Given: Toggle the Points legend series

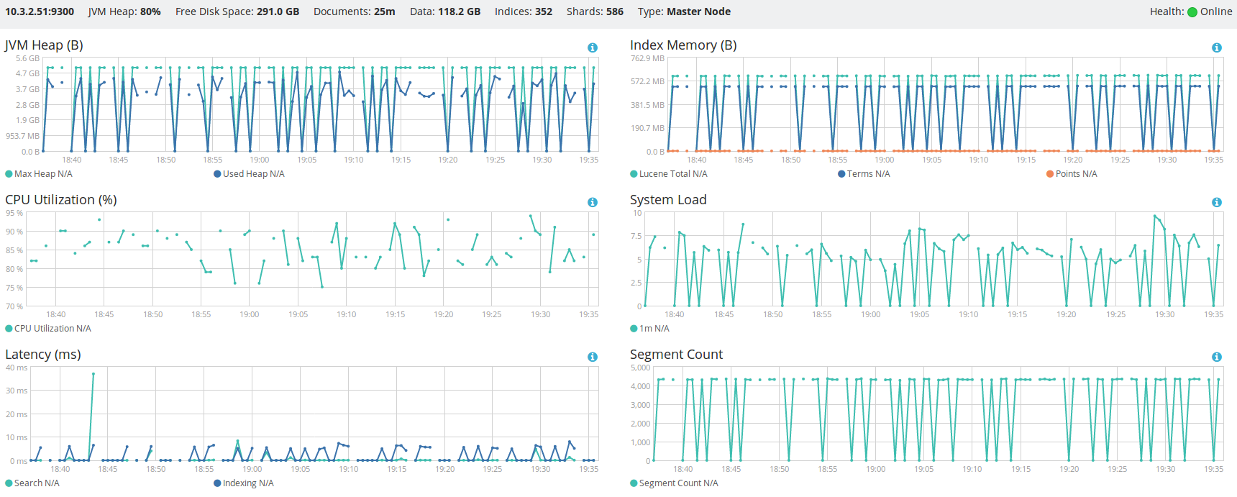Looking at the screenshot, I should click(x=1072, y=174).
